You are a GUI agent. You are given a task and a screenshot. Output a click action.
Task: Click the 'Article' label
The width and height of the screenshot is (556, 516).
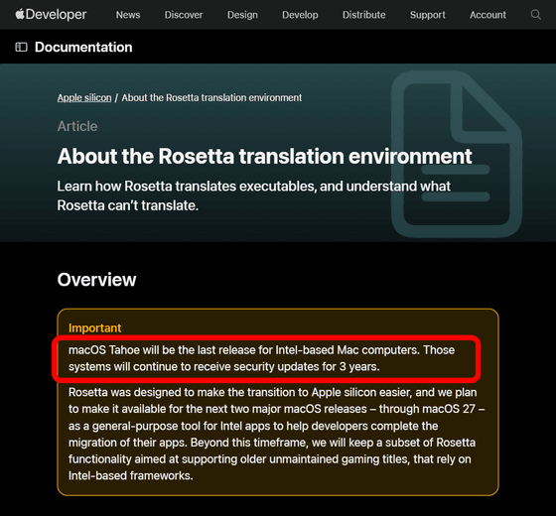(x=77, y=126)
